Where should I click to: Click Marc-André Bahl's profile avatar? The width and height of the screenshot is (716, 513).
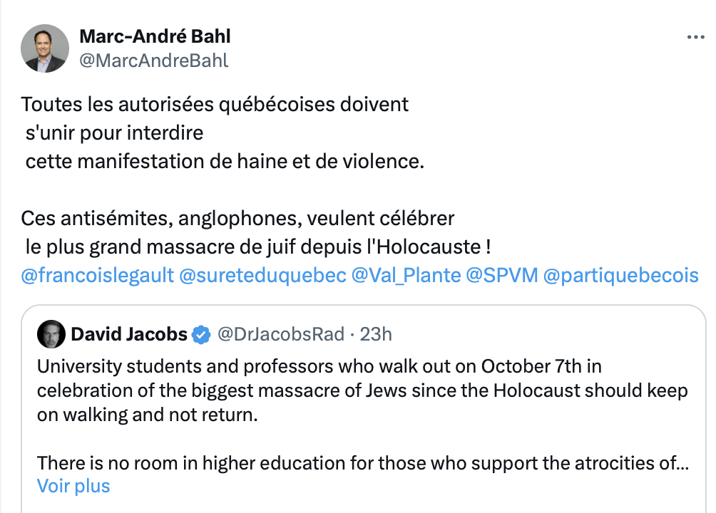coord(45,48)
